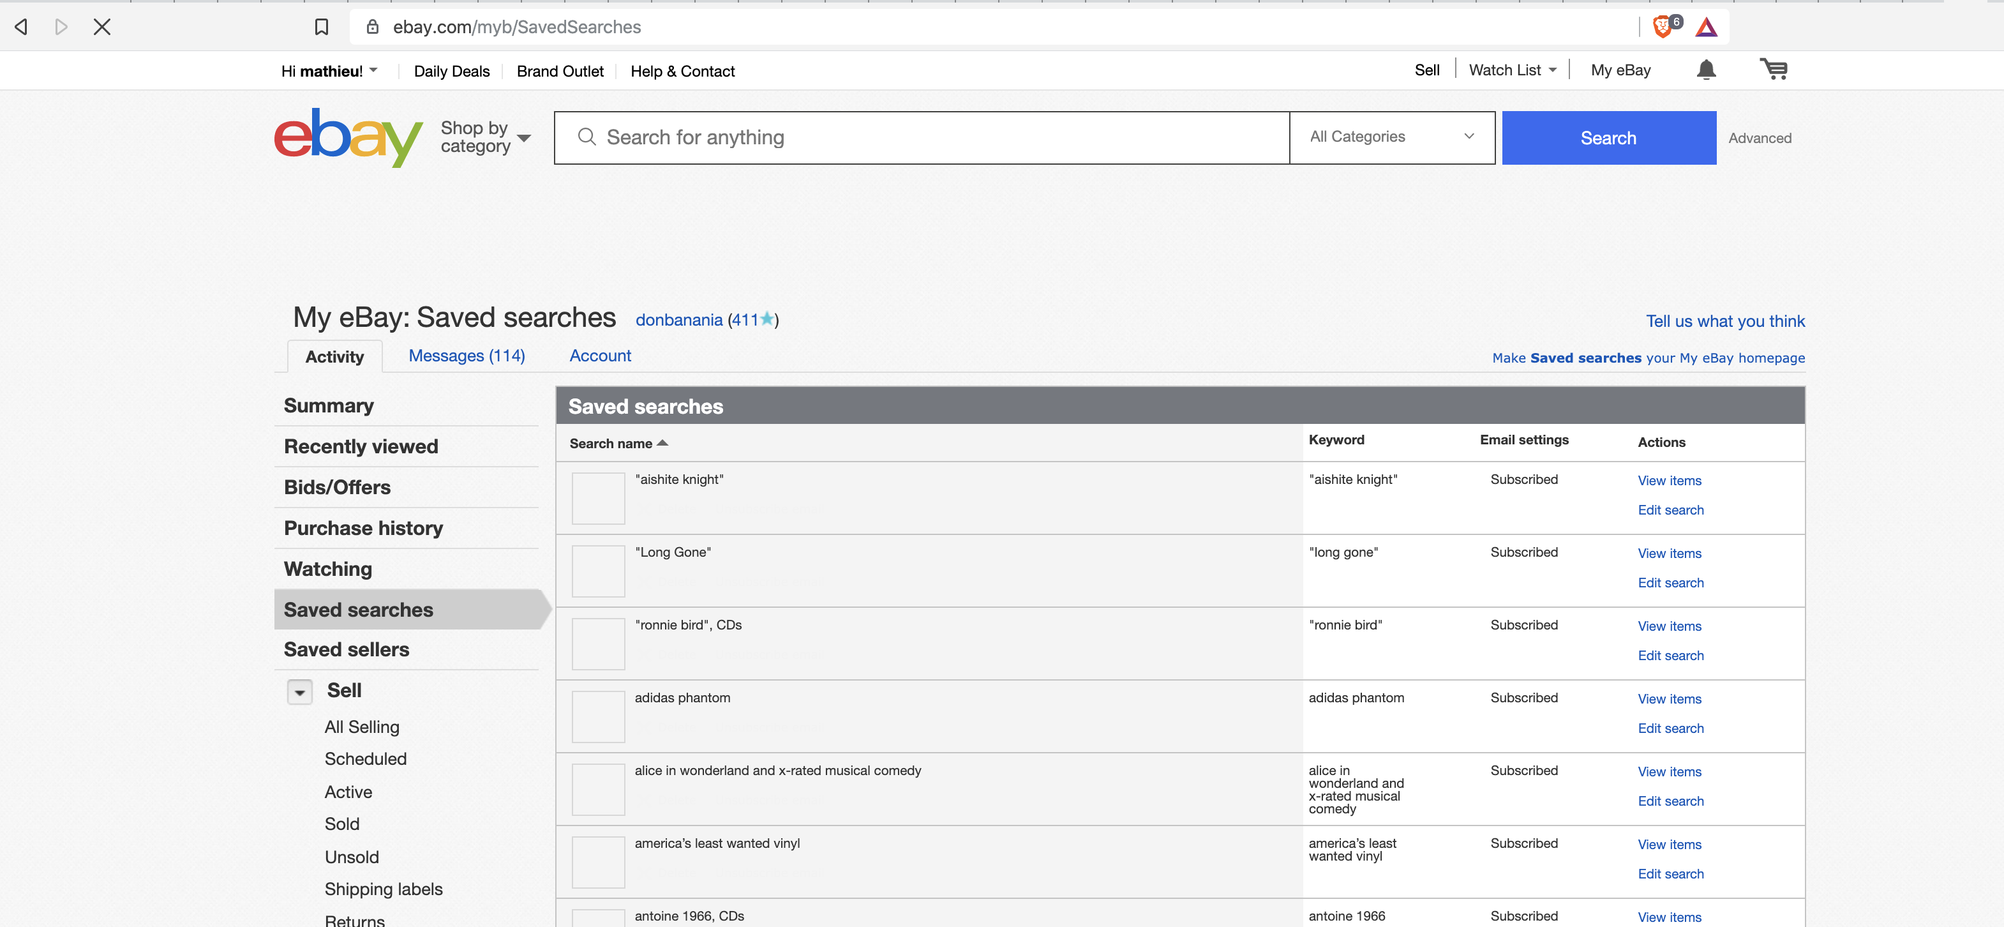2004x927 pixels.
Task: View items for adidas phantom
Action: tap(1669, 699)
